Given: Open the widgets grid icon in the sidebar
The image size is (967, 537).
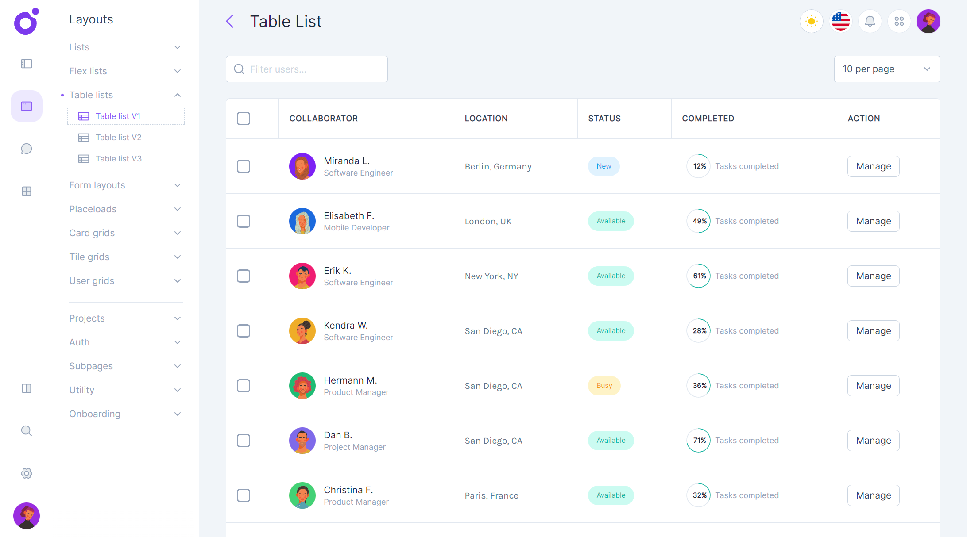Looking at the screenshot, I should 26,191.
